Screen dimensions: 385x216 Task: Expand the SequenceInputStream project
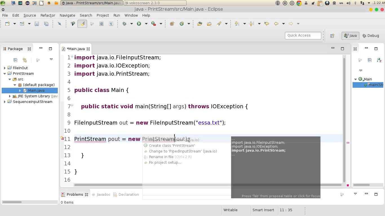pyautogui.click(x=4, y=102)
